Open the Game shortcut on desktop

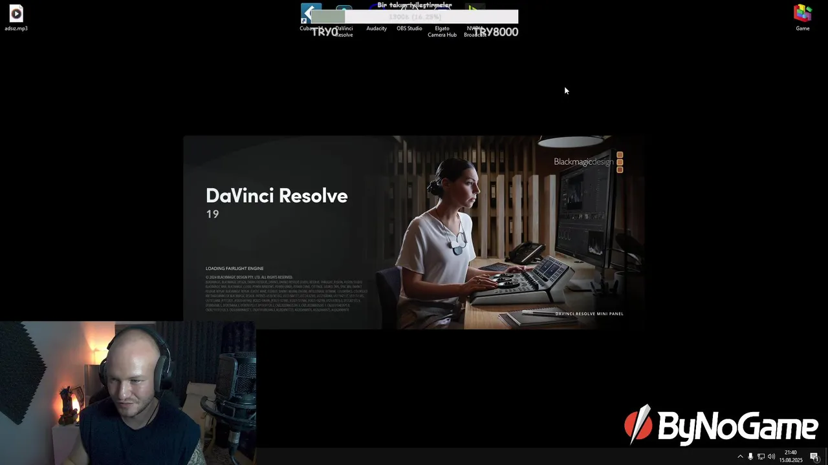803,17
